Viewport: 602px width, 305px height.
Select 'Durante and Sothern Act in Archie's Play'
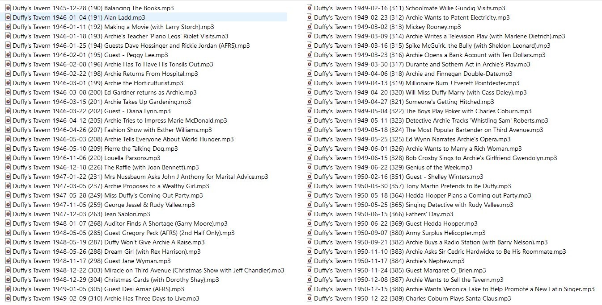[x=422, y=64]
